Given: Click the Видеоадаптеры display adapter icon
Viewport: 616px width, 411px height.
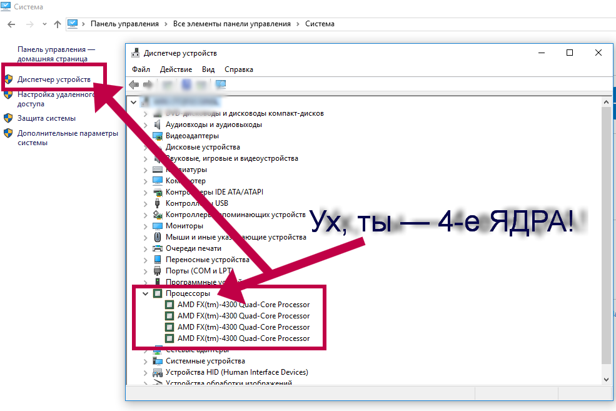Looking at the screenshot, I should tap(158, 136).
